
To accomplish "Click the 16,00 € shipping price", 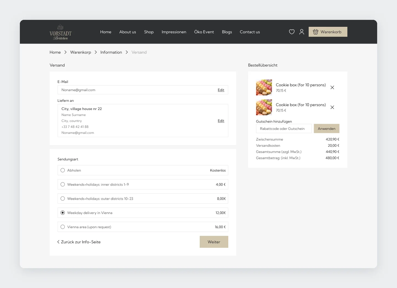I will pos(220,227).
